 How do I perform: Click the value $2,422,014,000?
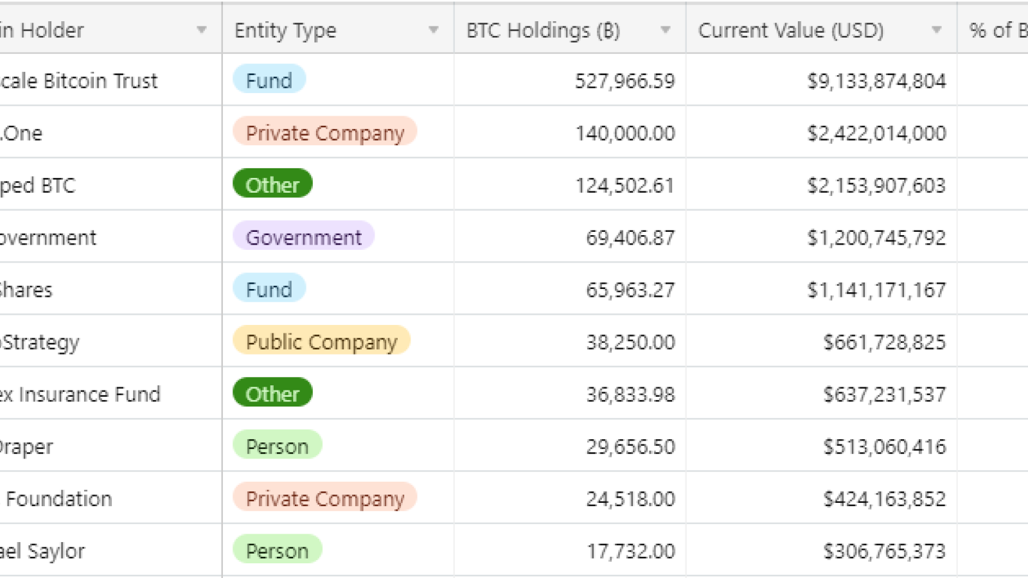pos(876,133)
